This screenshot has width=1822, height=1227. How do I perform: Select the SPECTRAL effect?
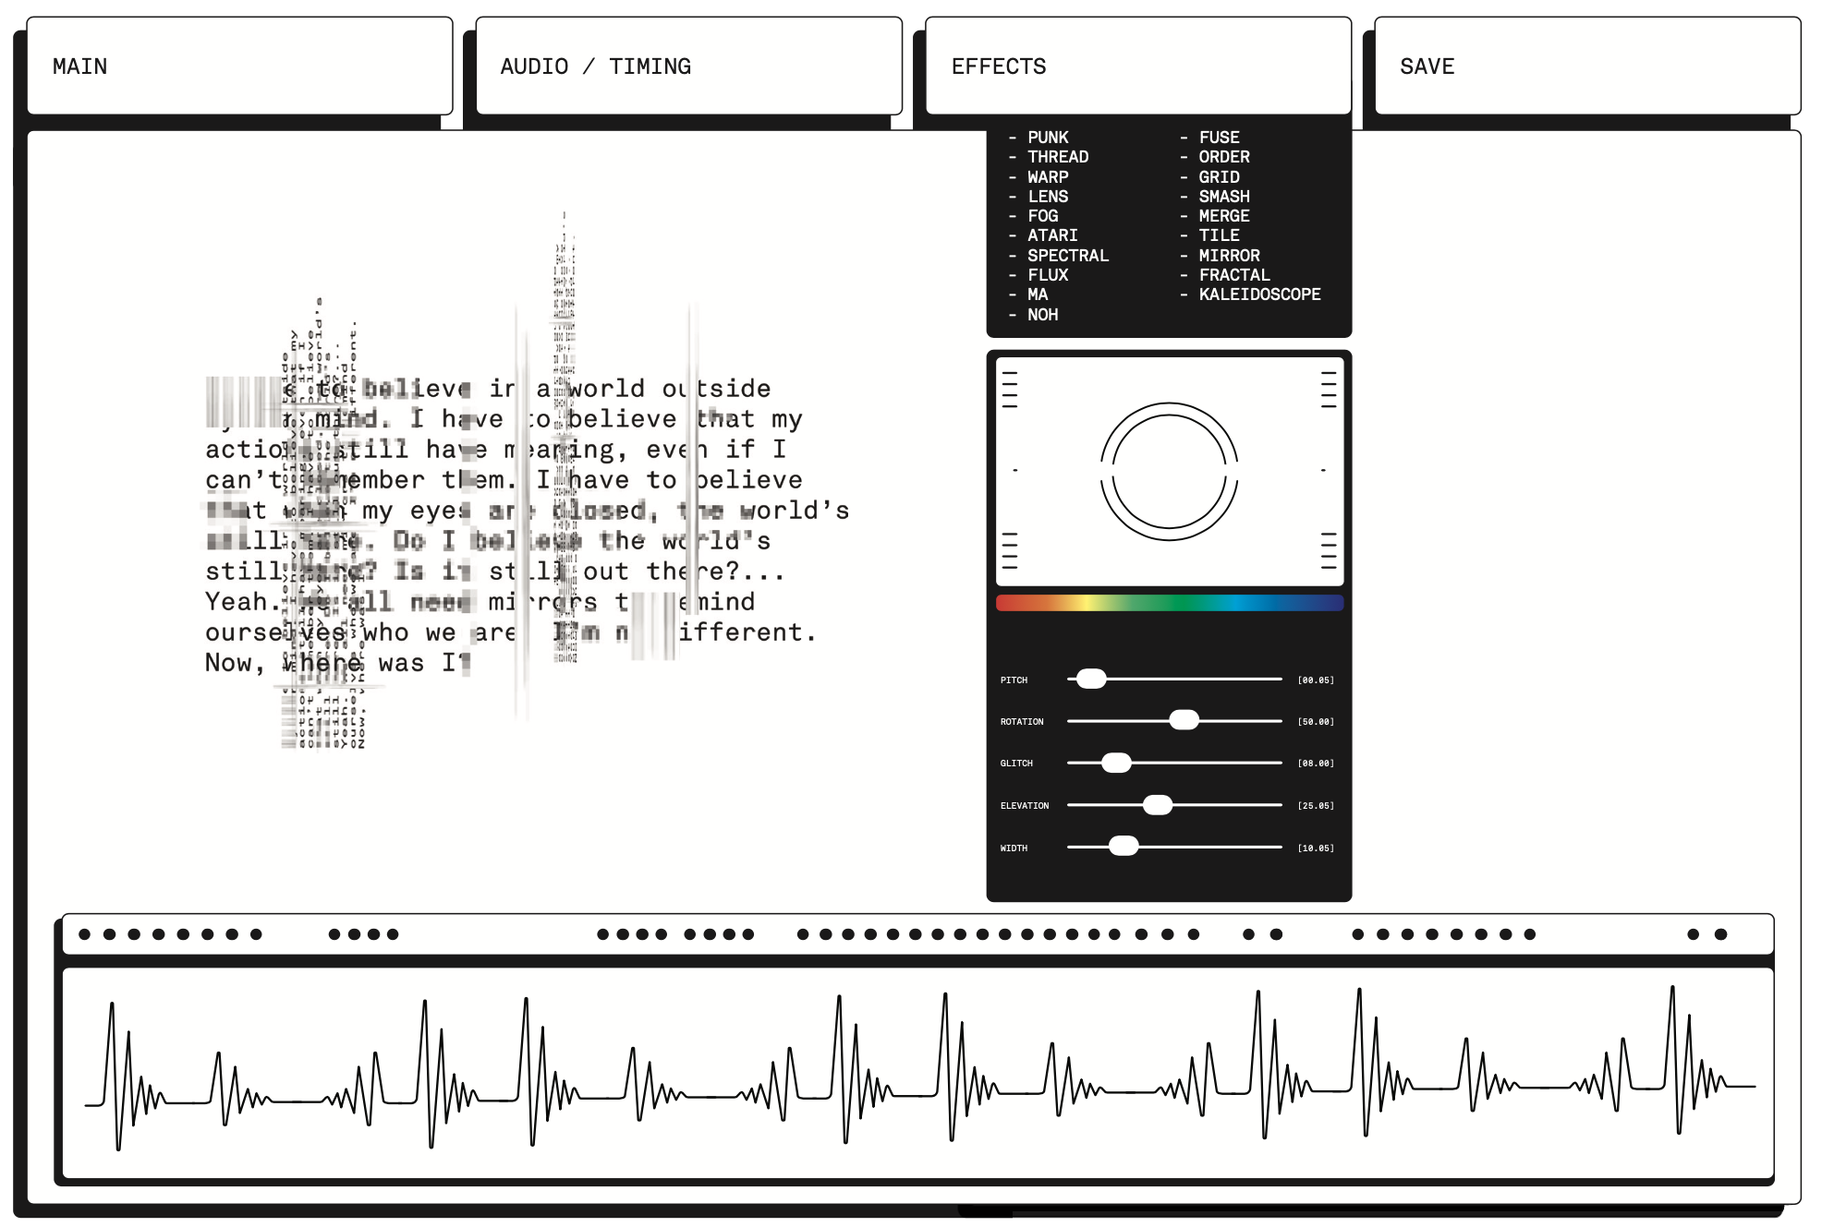click(x=1067, y=256)
